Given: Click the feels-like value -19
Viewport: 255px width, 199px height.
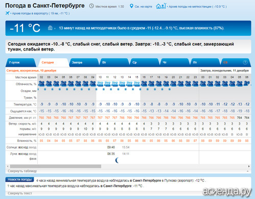Looking at the screenshot, I should (240, 111).
